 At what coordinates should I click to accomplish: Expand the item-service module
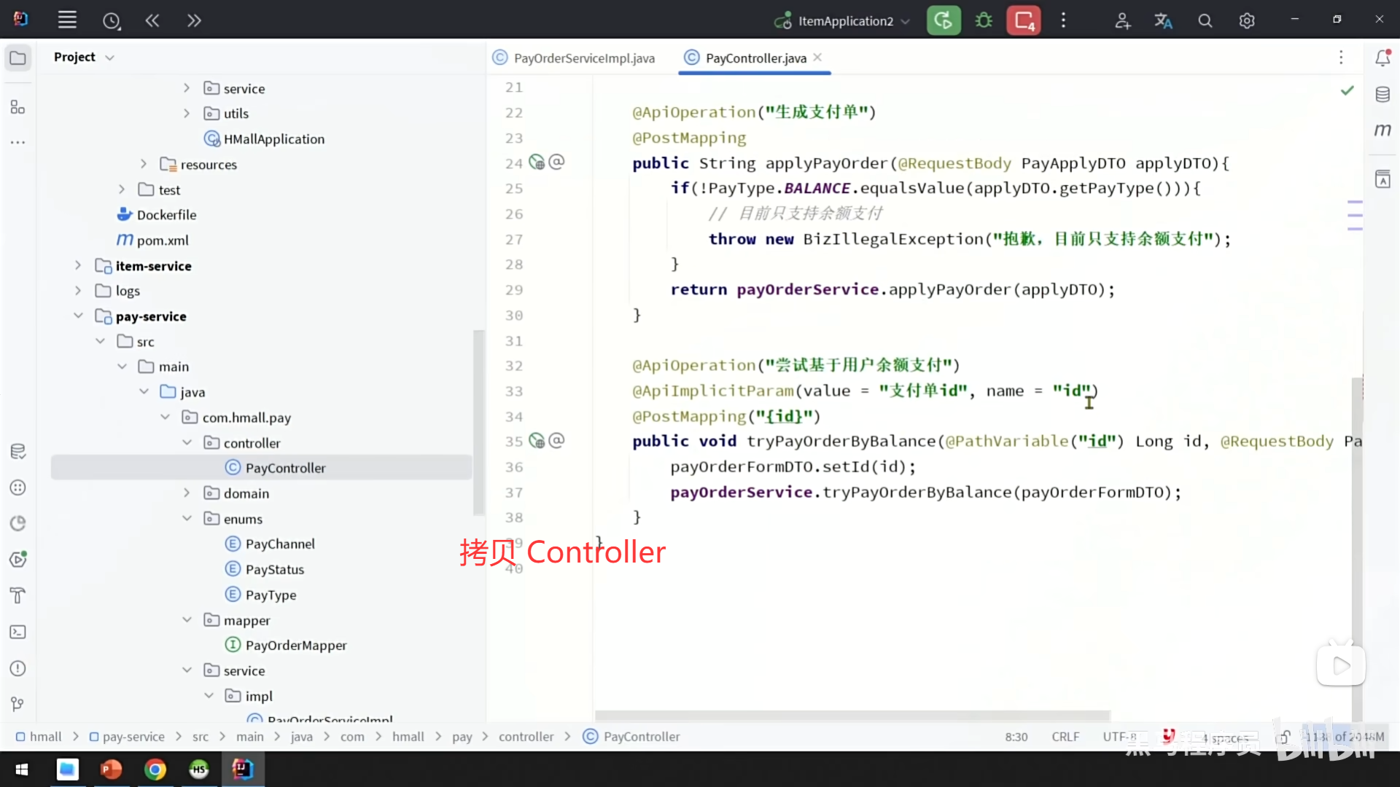click(78, 266)
